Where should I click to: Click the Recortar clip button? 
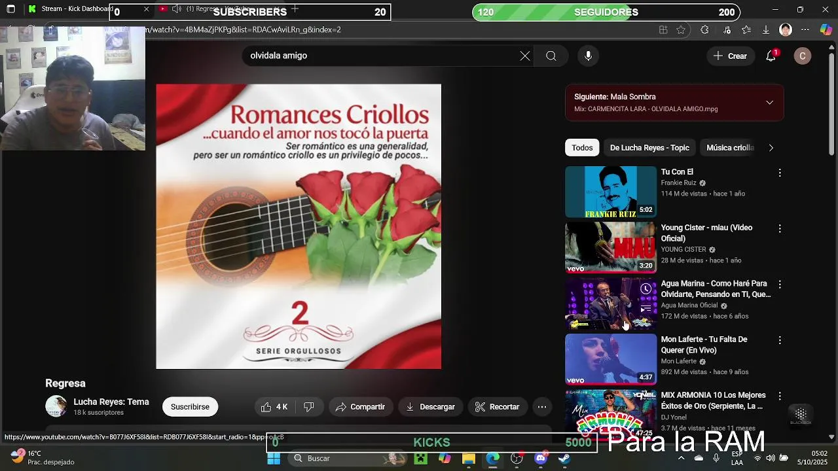pyautogui.click(x=497, y=407)
